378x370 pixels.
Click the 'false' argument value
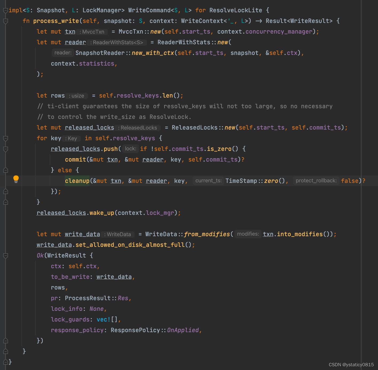(x=350, y=181)
